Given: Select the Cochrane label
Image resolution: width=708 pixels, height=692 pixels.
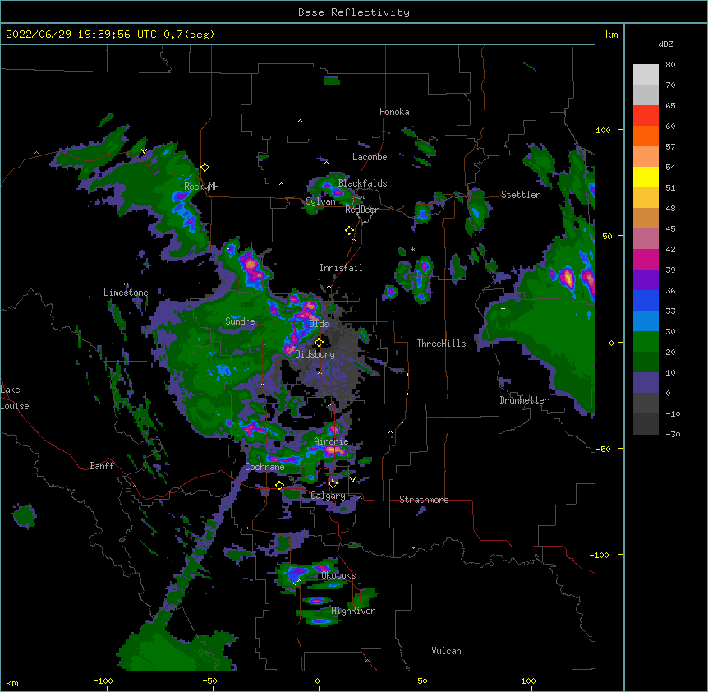Looking at the screenshot, I should [x=264, y=467].
